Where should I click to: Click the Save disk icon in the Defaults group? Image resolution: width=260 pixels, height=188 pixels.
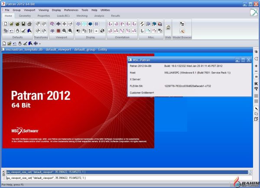(23, 24)
